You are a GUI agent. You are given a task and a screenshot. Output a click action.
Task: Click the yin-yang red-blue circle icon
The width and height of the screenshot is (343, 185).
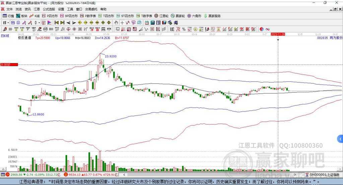point(261,29)
